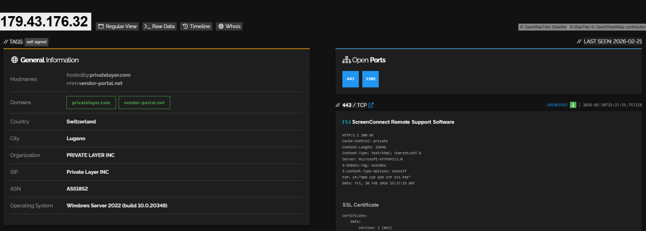Click the OpenMapTiles Satellite attribution

[543, 27]
